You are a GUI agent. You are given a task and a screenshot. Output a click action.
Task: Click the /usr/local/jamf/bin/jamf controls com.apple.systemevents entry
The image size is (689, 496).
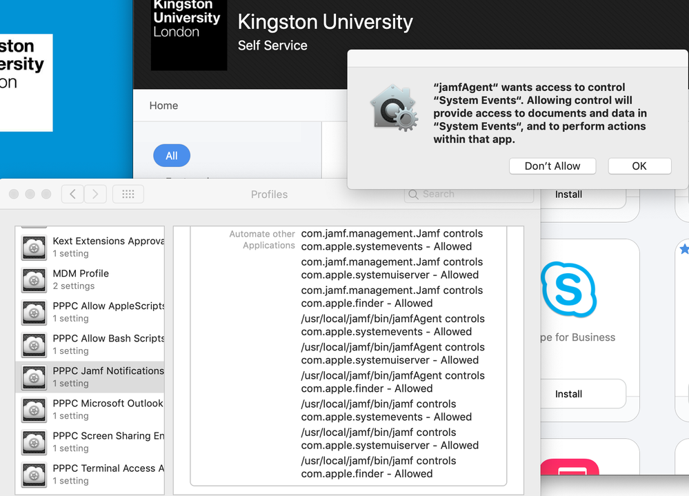(x=386, y=410)
